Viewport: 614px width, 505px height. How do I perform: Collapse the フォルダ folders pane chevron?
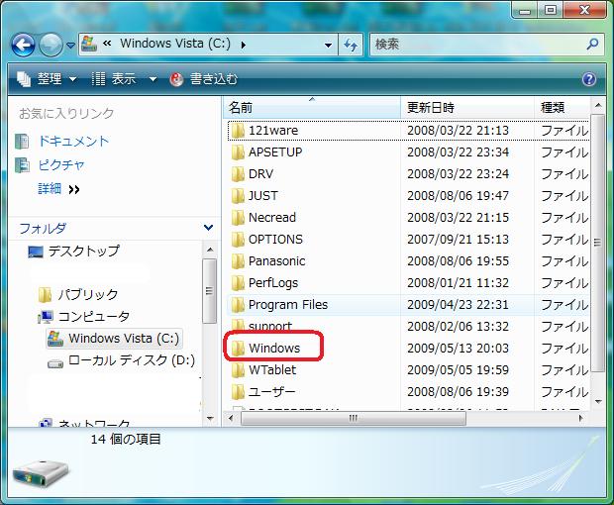(208, 227)
